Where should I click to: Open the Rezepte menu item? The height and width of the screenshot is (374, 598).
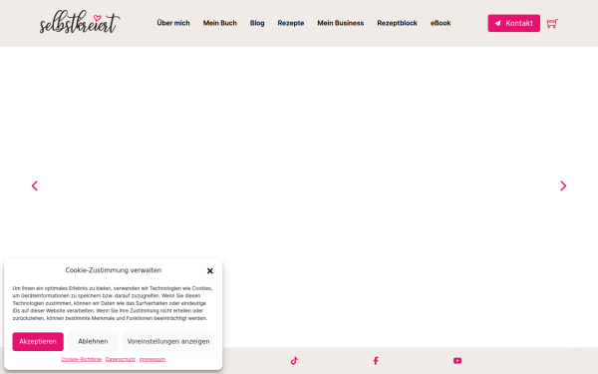point(291,23)
